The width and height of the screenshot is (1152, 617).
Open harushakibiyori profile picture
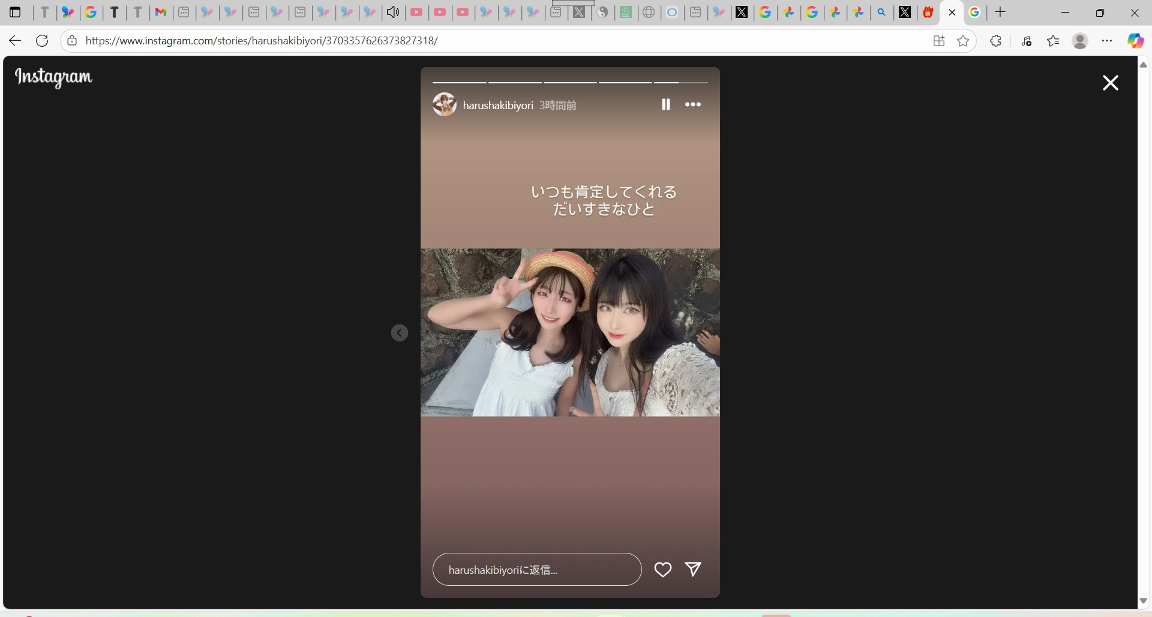click(x=445, y=104)
